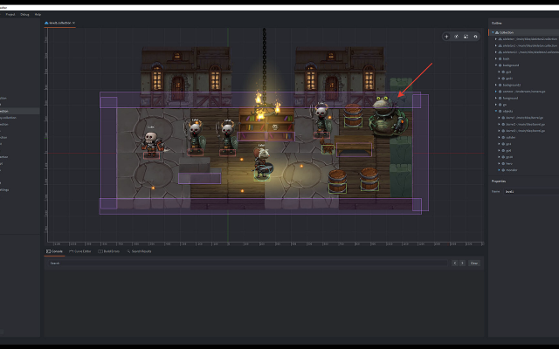
Task: Click the last scene toolbar icon
Action: pos(475,37)
